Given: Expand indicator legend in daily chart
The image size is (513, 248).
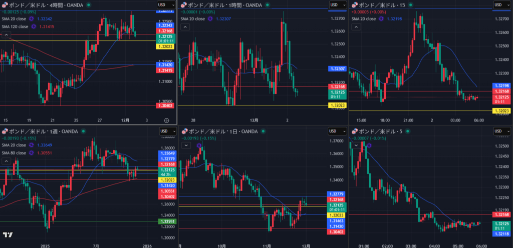Looking at the screenshot, I should 185,145.
